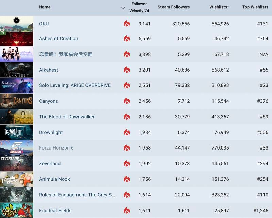
Task: Click the flame icon beside Forza Horizon 6
Action: click(x=127, y=148)
